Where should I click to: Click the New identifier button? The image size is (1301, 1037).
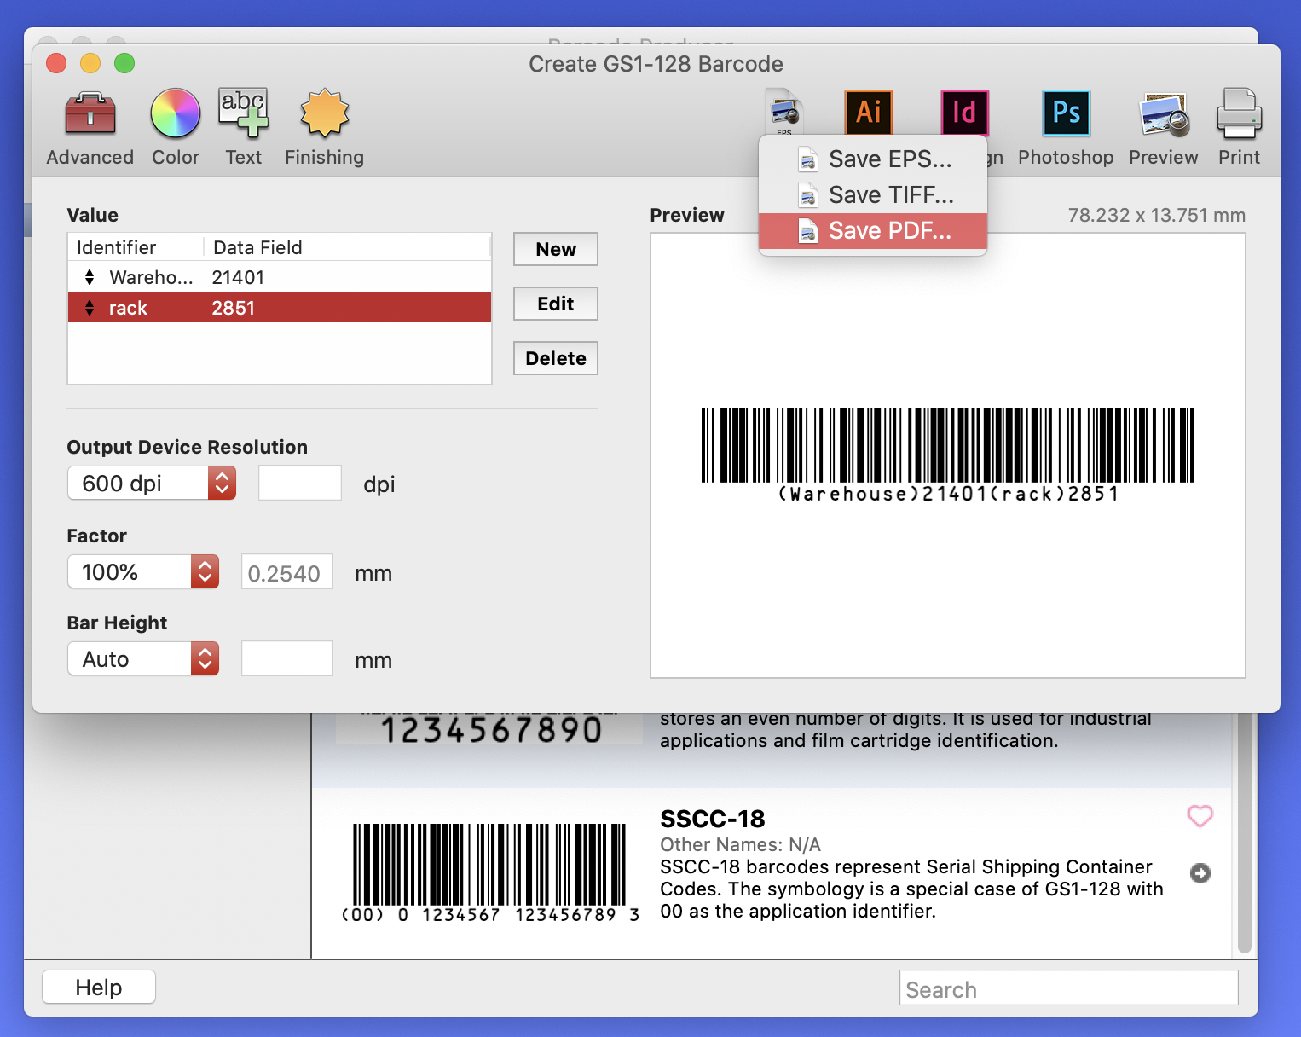(x=556, y=249)
